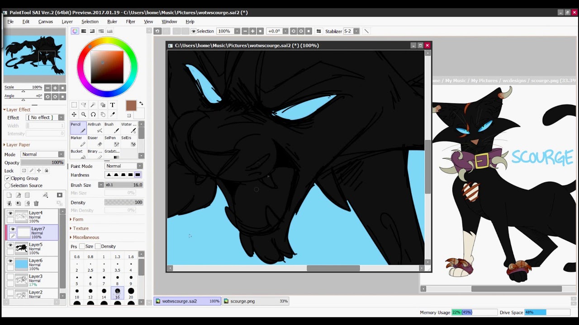Switch to the scourge.png document tab
The height and width of the screenshot is (325, 579).
coord(256,301)
